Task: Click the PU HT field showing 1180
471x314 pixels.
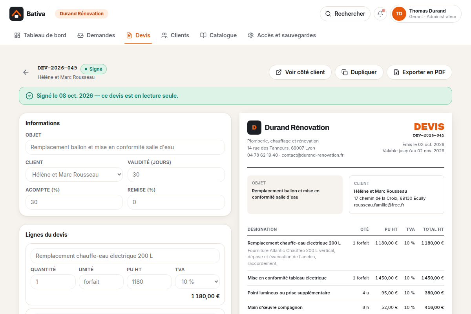Action: 149,282
